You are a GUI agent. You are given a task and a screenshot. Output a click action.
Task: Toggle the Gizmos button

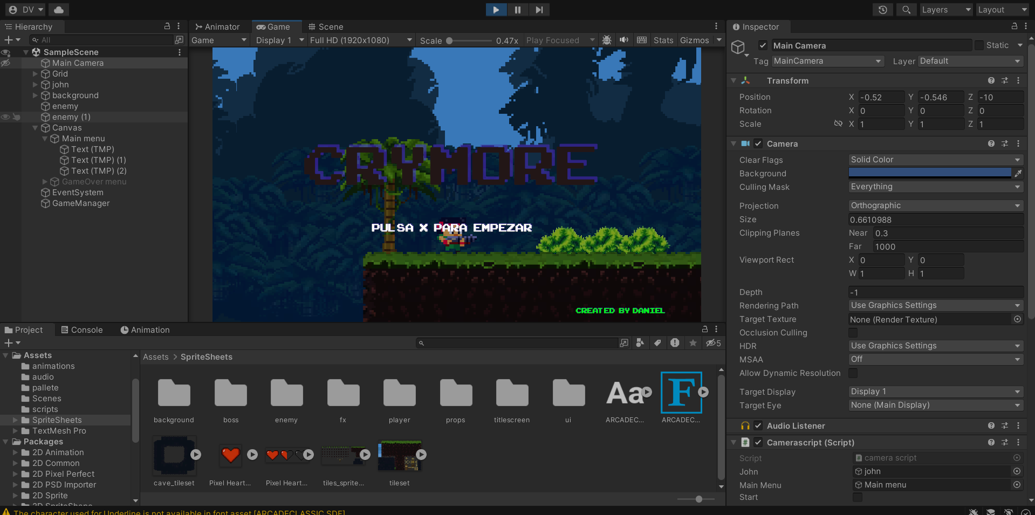click(x=695, y=40)
